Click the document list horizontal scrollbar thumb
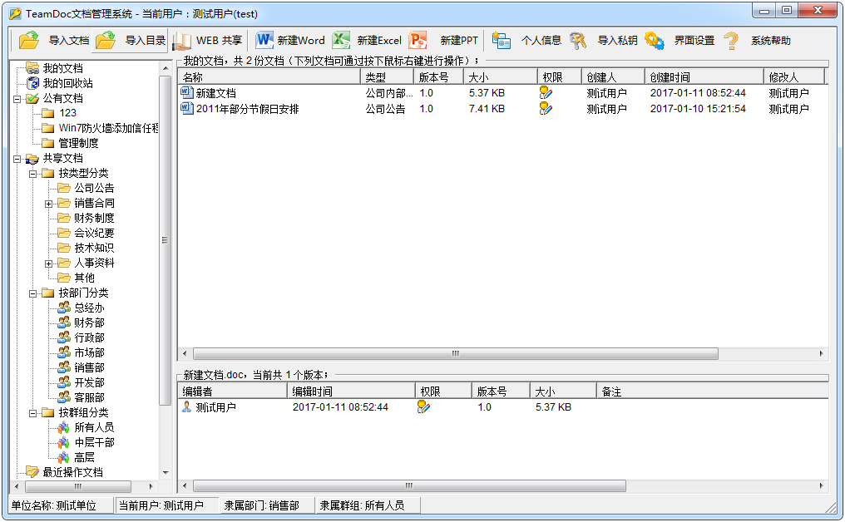 pyautogui.click(x=456, y=353)
